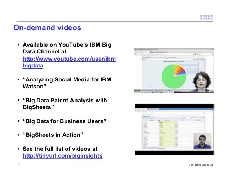Select "Big Data Patent Analysis with BigSheets" bullet
This screenshot has height=177, width=230.
pos(65,104)
